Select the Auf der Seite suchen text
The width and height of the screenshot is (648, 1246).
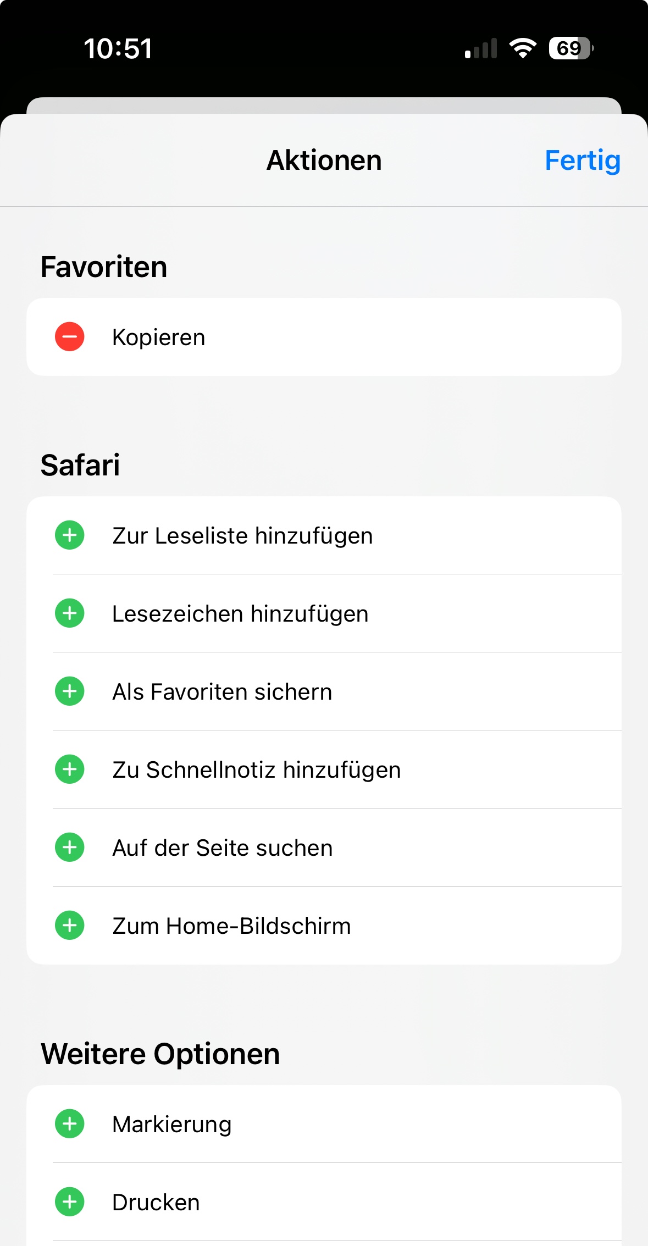[x=223, y=848]
